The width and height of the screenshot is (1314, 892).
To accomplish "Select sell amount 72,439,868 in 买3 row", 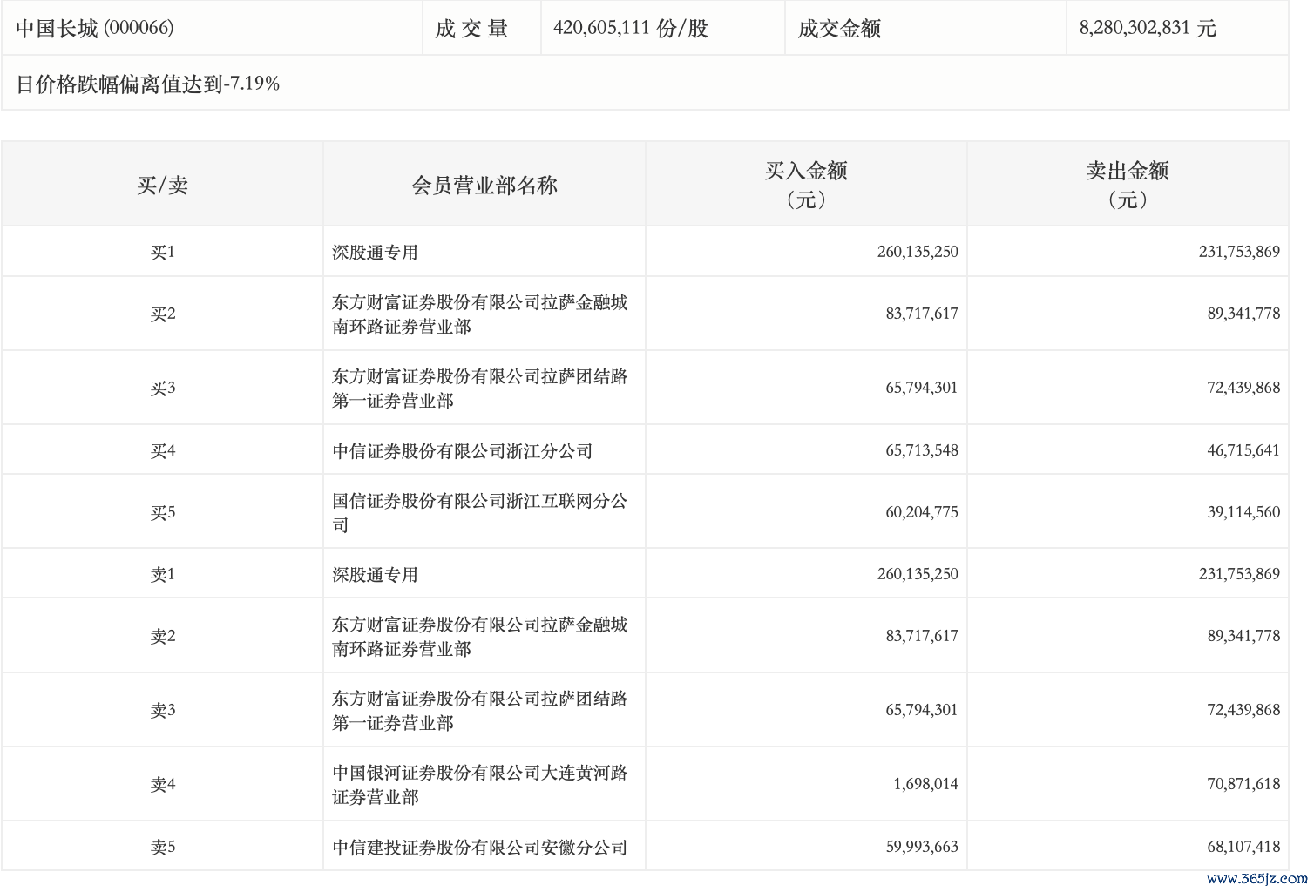I will point(1243,388).
